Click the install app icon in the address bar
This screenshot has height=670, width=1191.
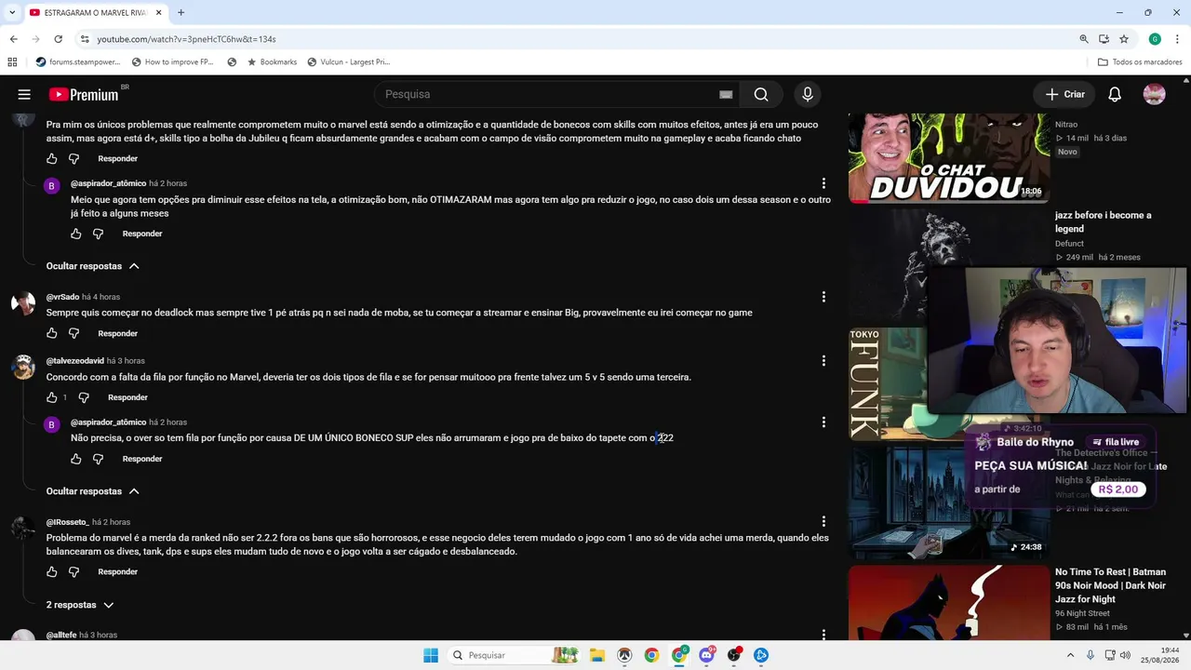click(1104, 39)
